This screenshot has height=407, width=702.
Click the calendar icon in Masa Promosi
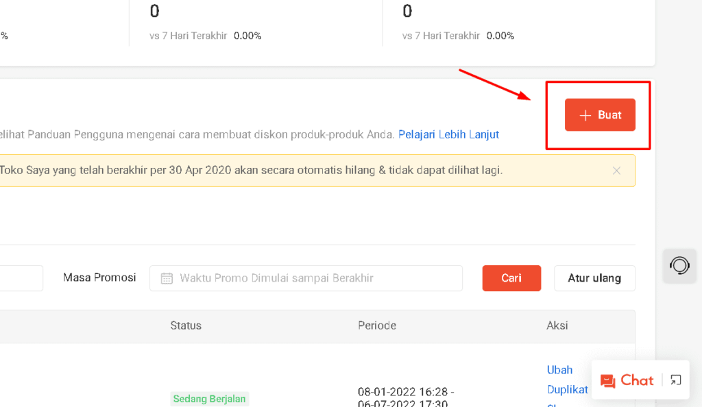167,278
